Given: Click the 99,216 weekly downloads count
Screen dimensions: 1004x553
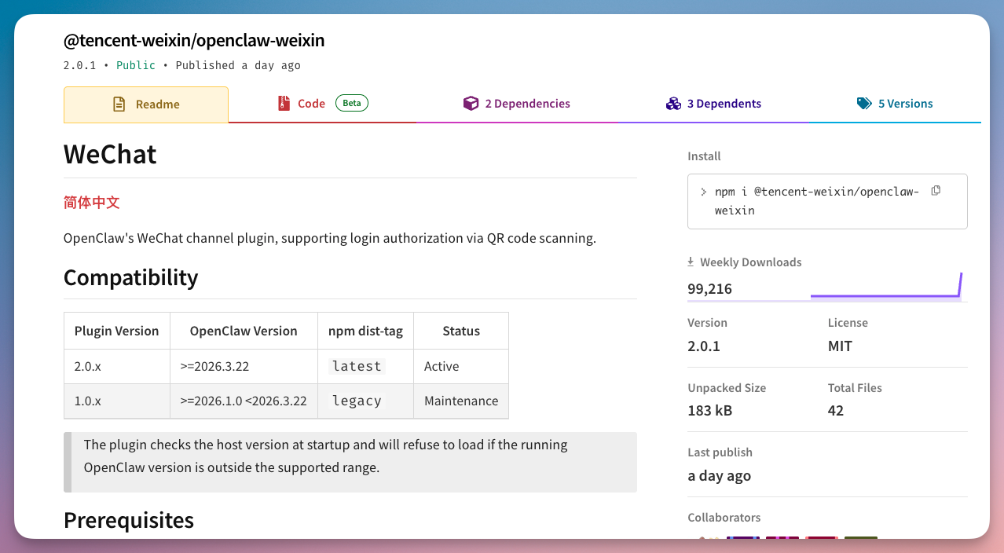Looking at the screenshot, I should [x=709, y=289].
